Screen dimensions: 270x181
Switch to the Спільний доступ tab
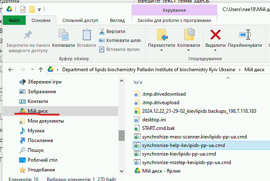pos(80,20)
